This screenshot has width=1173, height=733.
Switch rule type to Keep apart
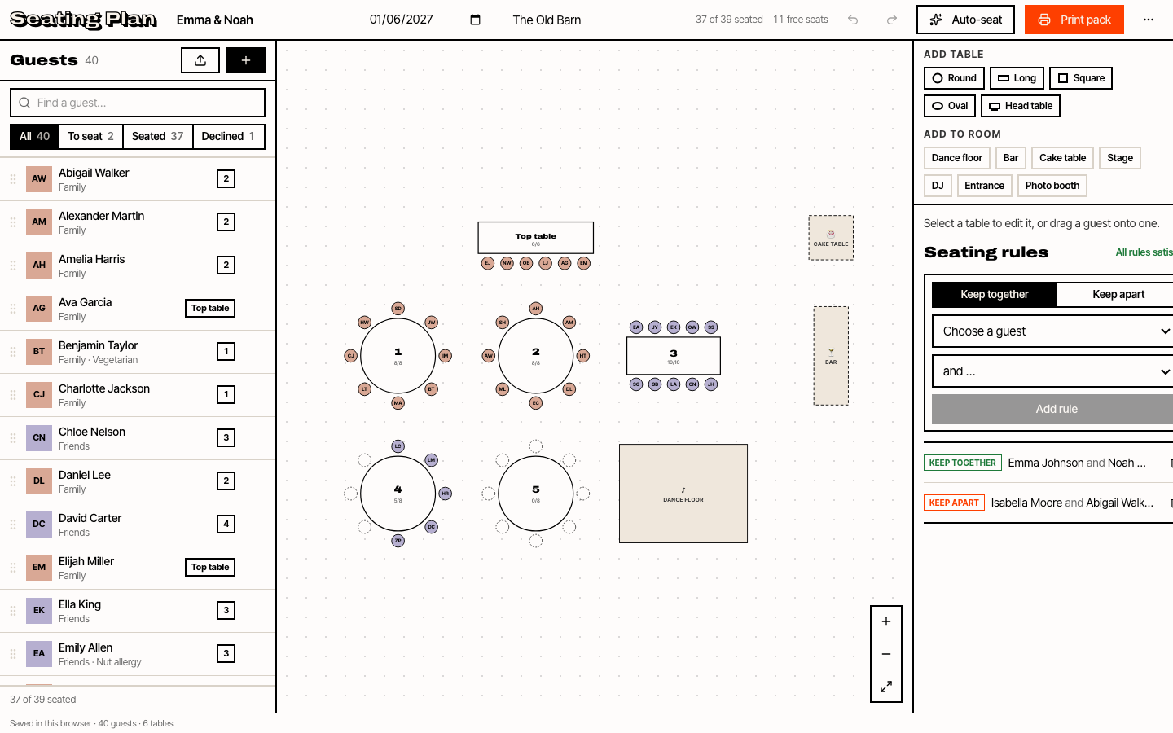tap(1118, 294)
